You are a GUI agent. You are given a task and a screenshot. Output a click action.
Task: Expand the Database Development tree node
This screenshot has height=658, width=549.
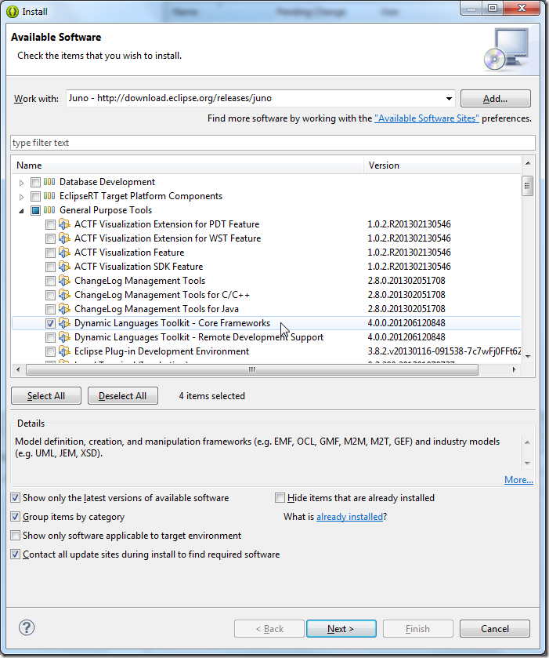point(21,183)
